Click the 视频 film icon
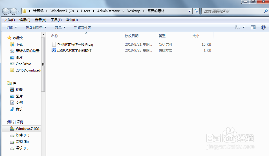 pyautogui.click(x=12, y=90)
